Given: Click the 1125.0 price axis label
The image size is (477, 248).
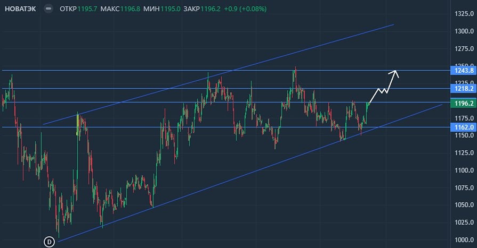Looking at the screenshot, I should coord(464,153).
